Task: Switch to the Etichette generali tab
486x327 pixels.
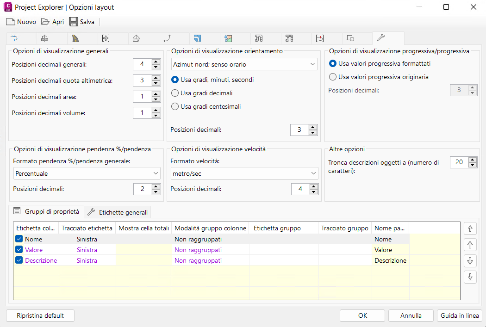Action: (x=118, y=212)
